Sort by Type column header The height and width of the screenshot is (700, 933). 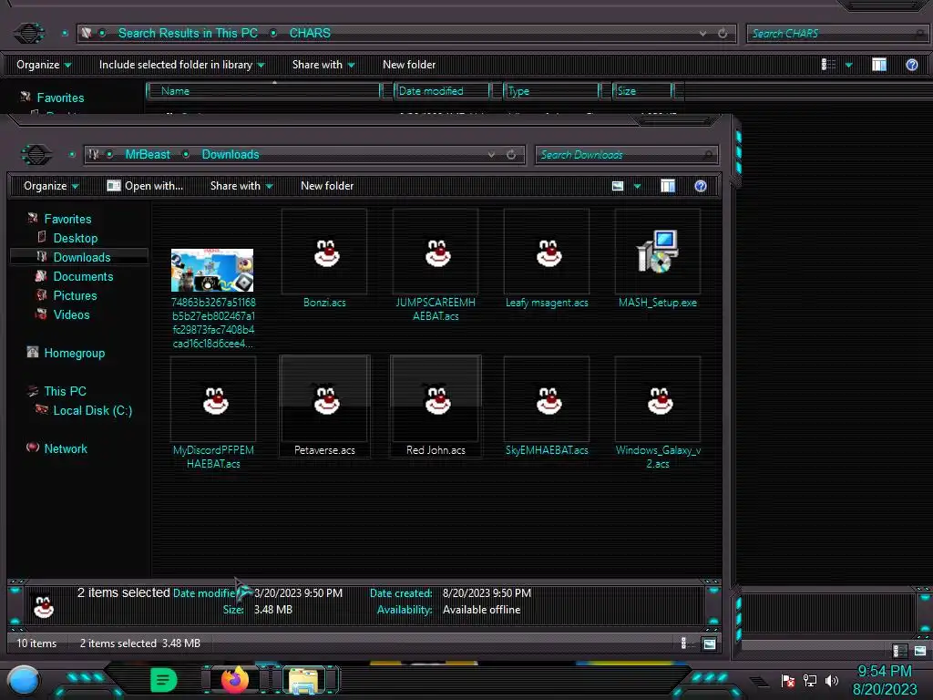pos(551,91)
